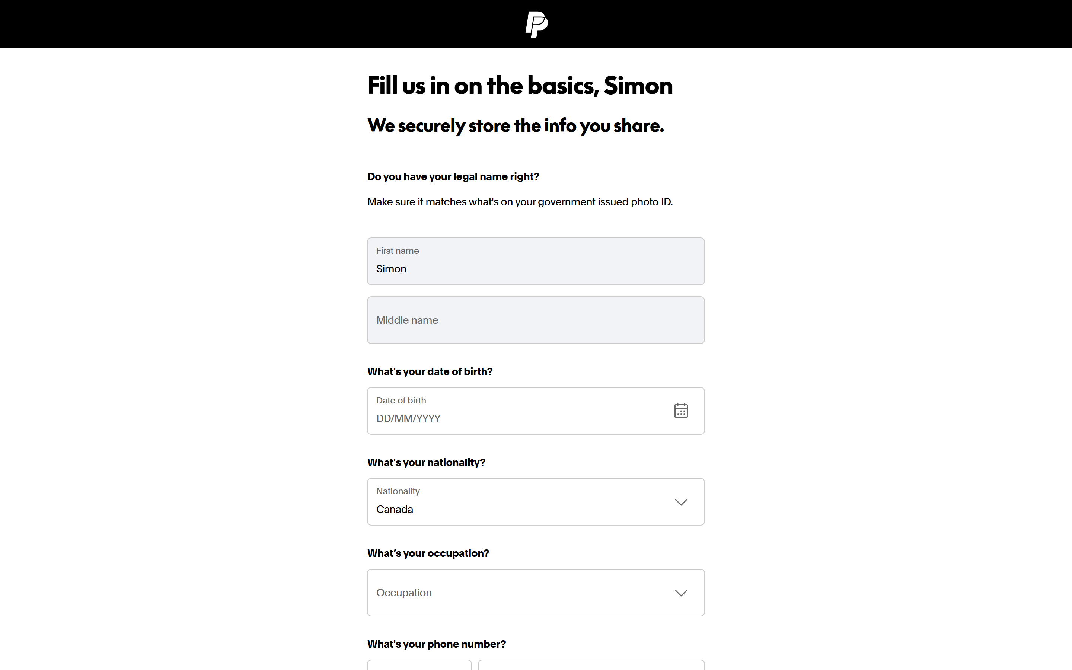The image size is (1072, 670).
Task: Click the "What's your nationality?" label
Action: [x=426, y=463]
